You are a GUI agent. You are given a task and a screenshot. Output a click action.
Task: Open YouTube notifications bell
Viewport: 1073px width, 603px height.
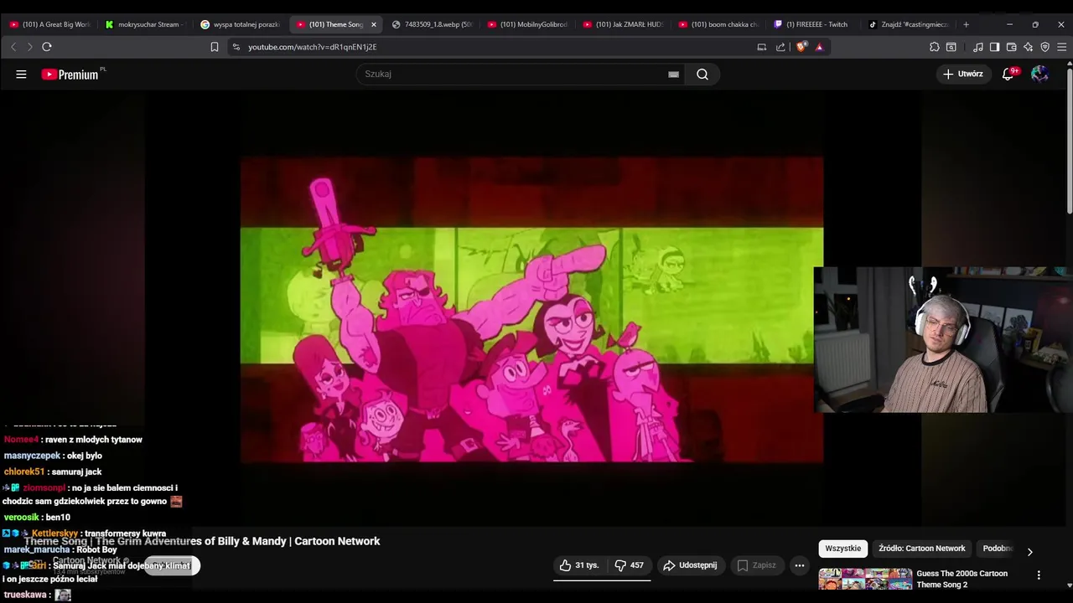pos(1008,75)
